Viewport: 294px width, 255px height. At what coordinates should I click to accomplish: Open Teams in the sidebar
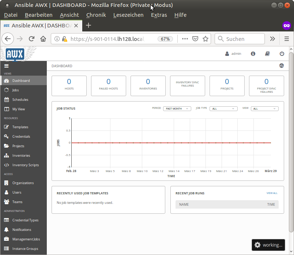click(23, 202)
